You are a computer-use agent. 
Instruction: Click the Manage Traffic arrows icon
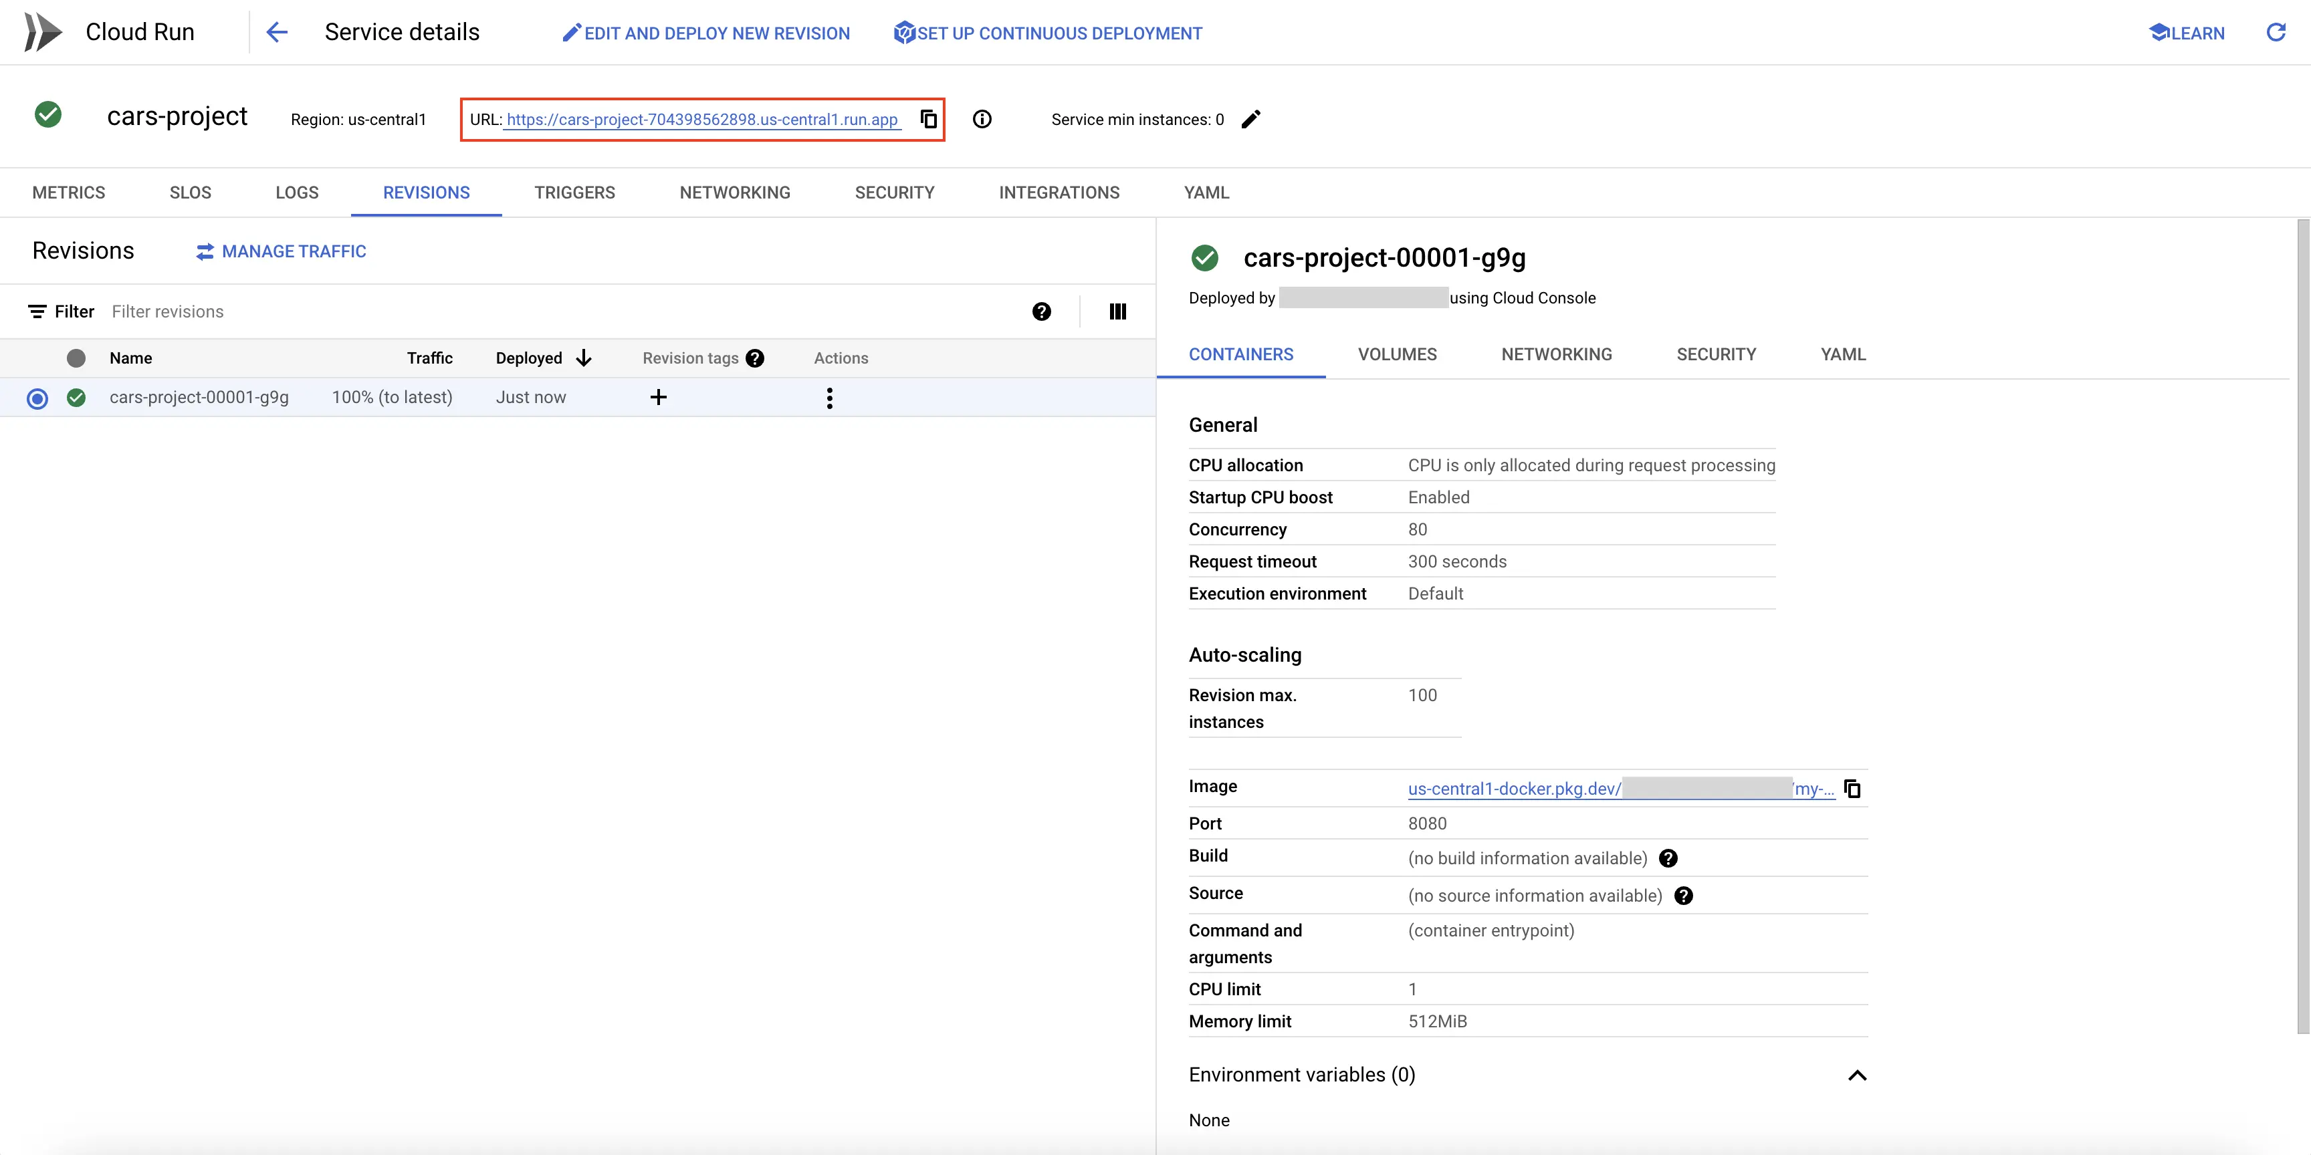tap(205, 252)
